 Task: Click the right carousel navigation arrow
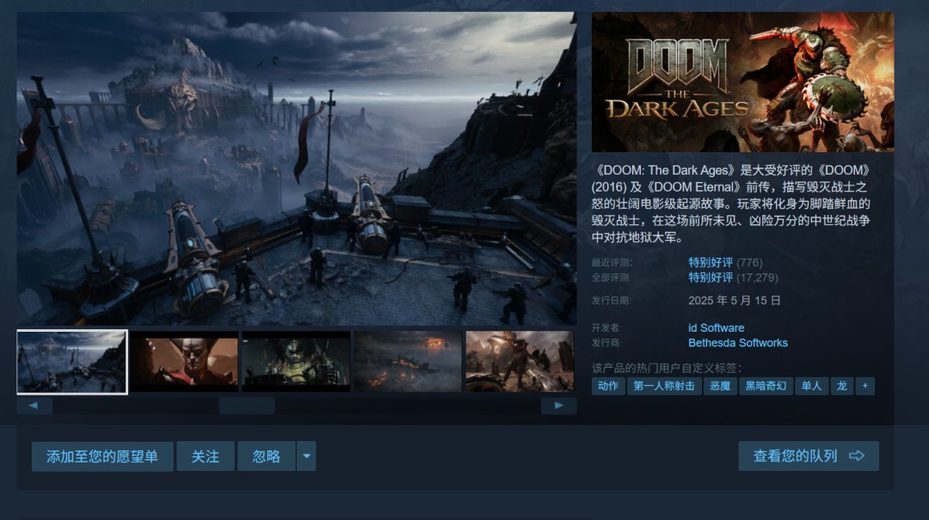(561, 405)
